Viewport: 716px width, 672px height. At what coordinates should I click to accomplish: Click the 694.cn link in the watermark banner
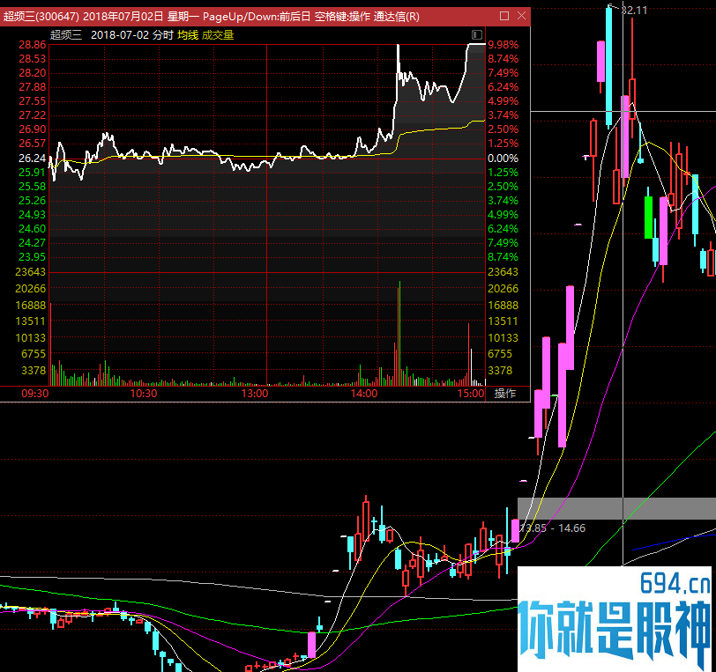tap(675, 583)
